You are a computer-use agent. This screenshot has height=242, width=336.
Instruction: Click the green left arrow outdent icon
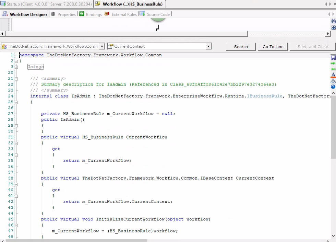pyautogui.click(x=333, y=69)
